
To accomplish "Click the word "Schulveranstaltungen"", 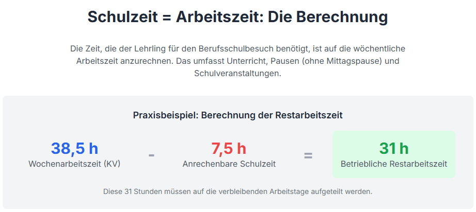I will coord(236,73).
